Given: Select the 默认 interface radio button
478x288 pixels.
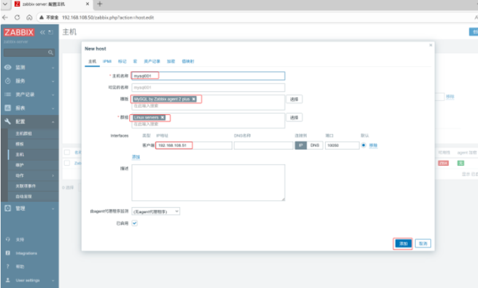Looking at the screenshot, I should (363, 145).
